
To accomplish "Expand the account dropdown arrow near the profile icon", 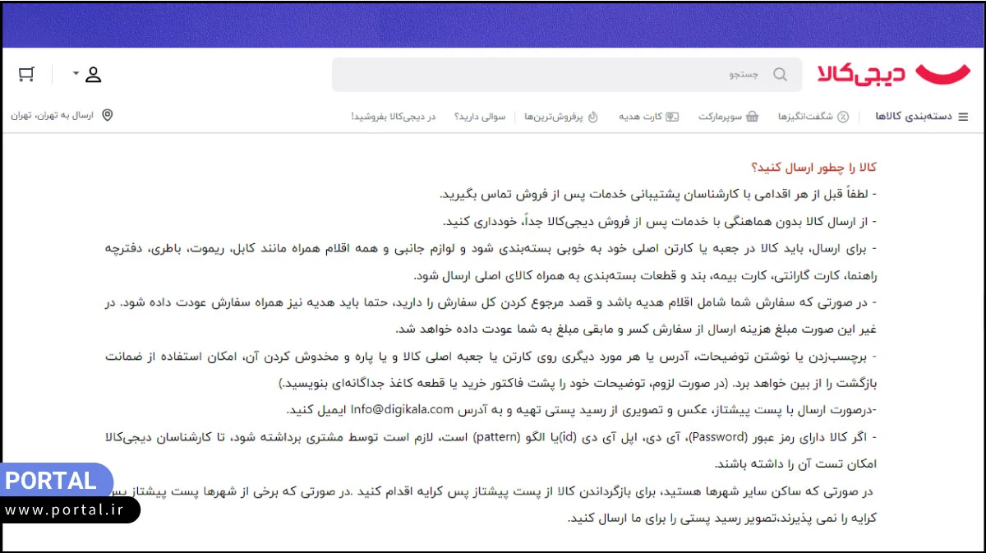I will 76,73.
